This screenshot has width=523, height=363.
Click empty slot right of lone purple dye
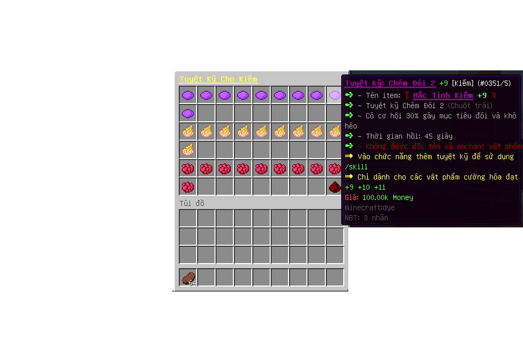[x=206, y=114]
